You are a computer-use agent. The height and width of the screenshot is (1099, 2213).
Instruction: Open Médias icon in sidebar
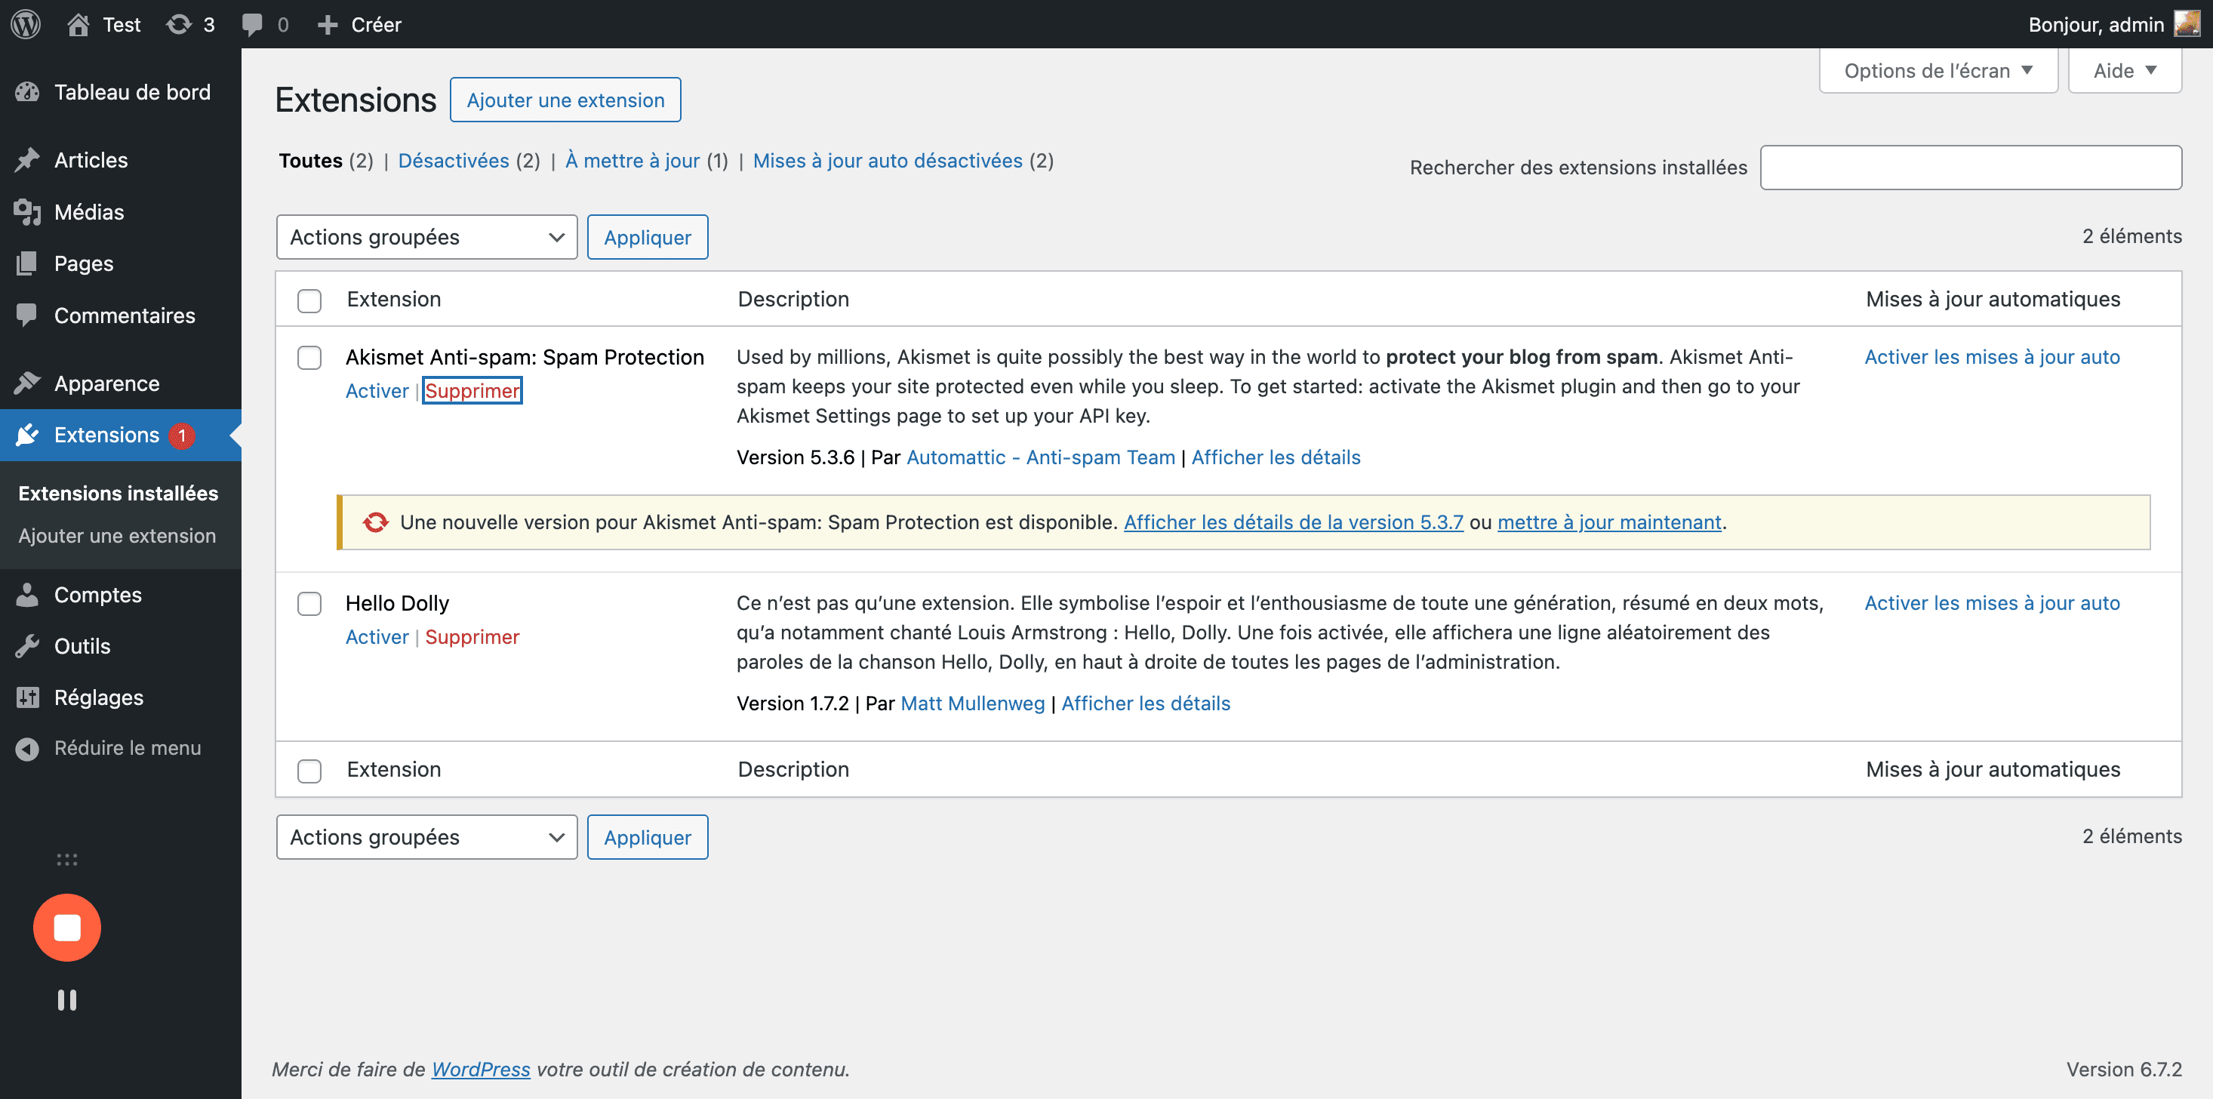(27, 211)
